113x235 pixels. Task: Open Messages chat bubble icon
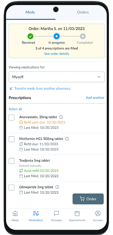56,214
